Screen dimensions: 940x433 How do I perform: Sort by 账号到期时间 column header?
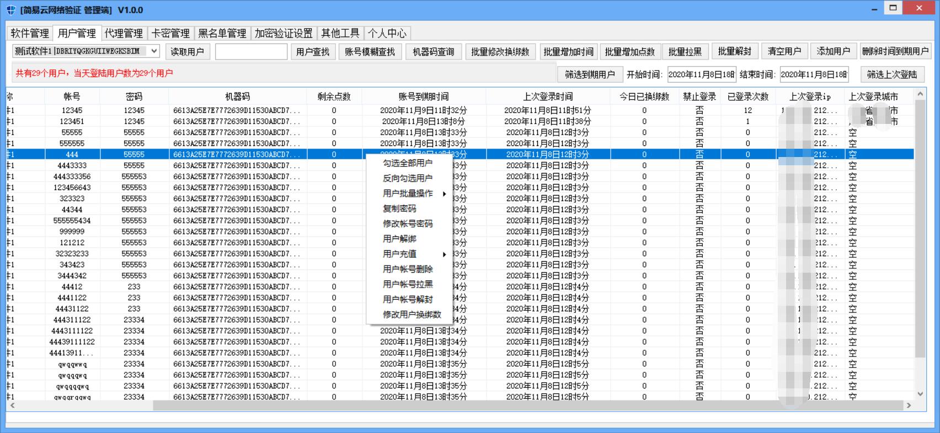click(x=423, y=96)
